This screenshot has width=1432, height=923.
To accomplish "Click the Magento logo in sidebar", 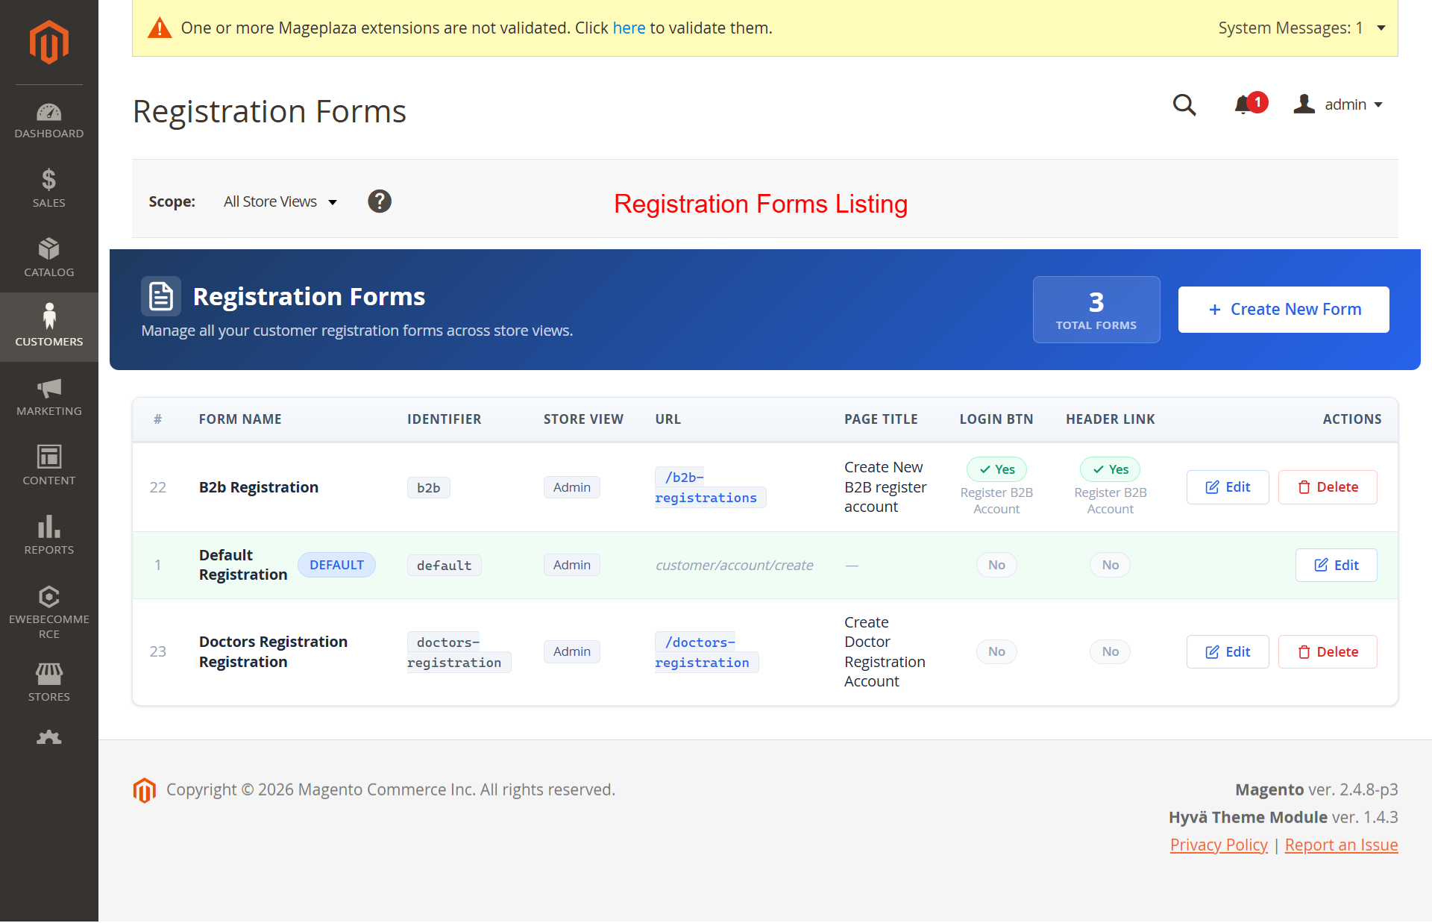I will pyautogui.click(x=48, y=43).
